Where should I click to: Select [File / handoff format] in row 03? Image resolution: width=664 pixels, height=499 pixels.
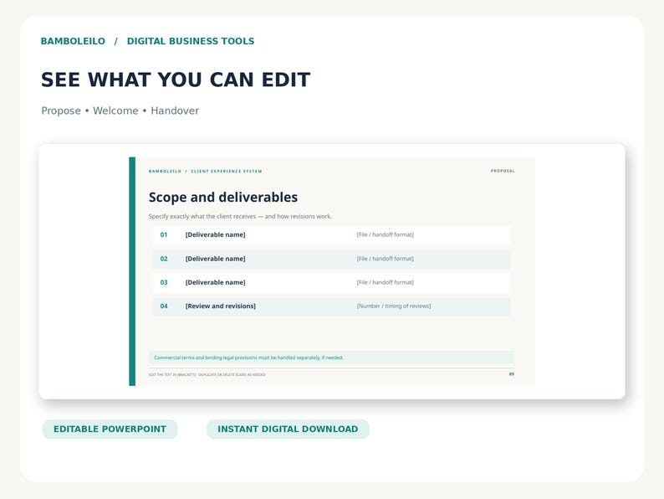coord(385,282)
